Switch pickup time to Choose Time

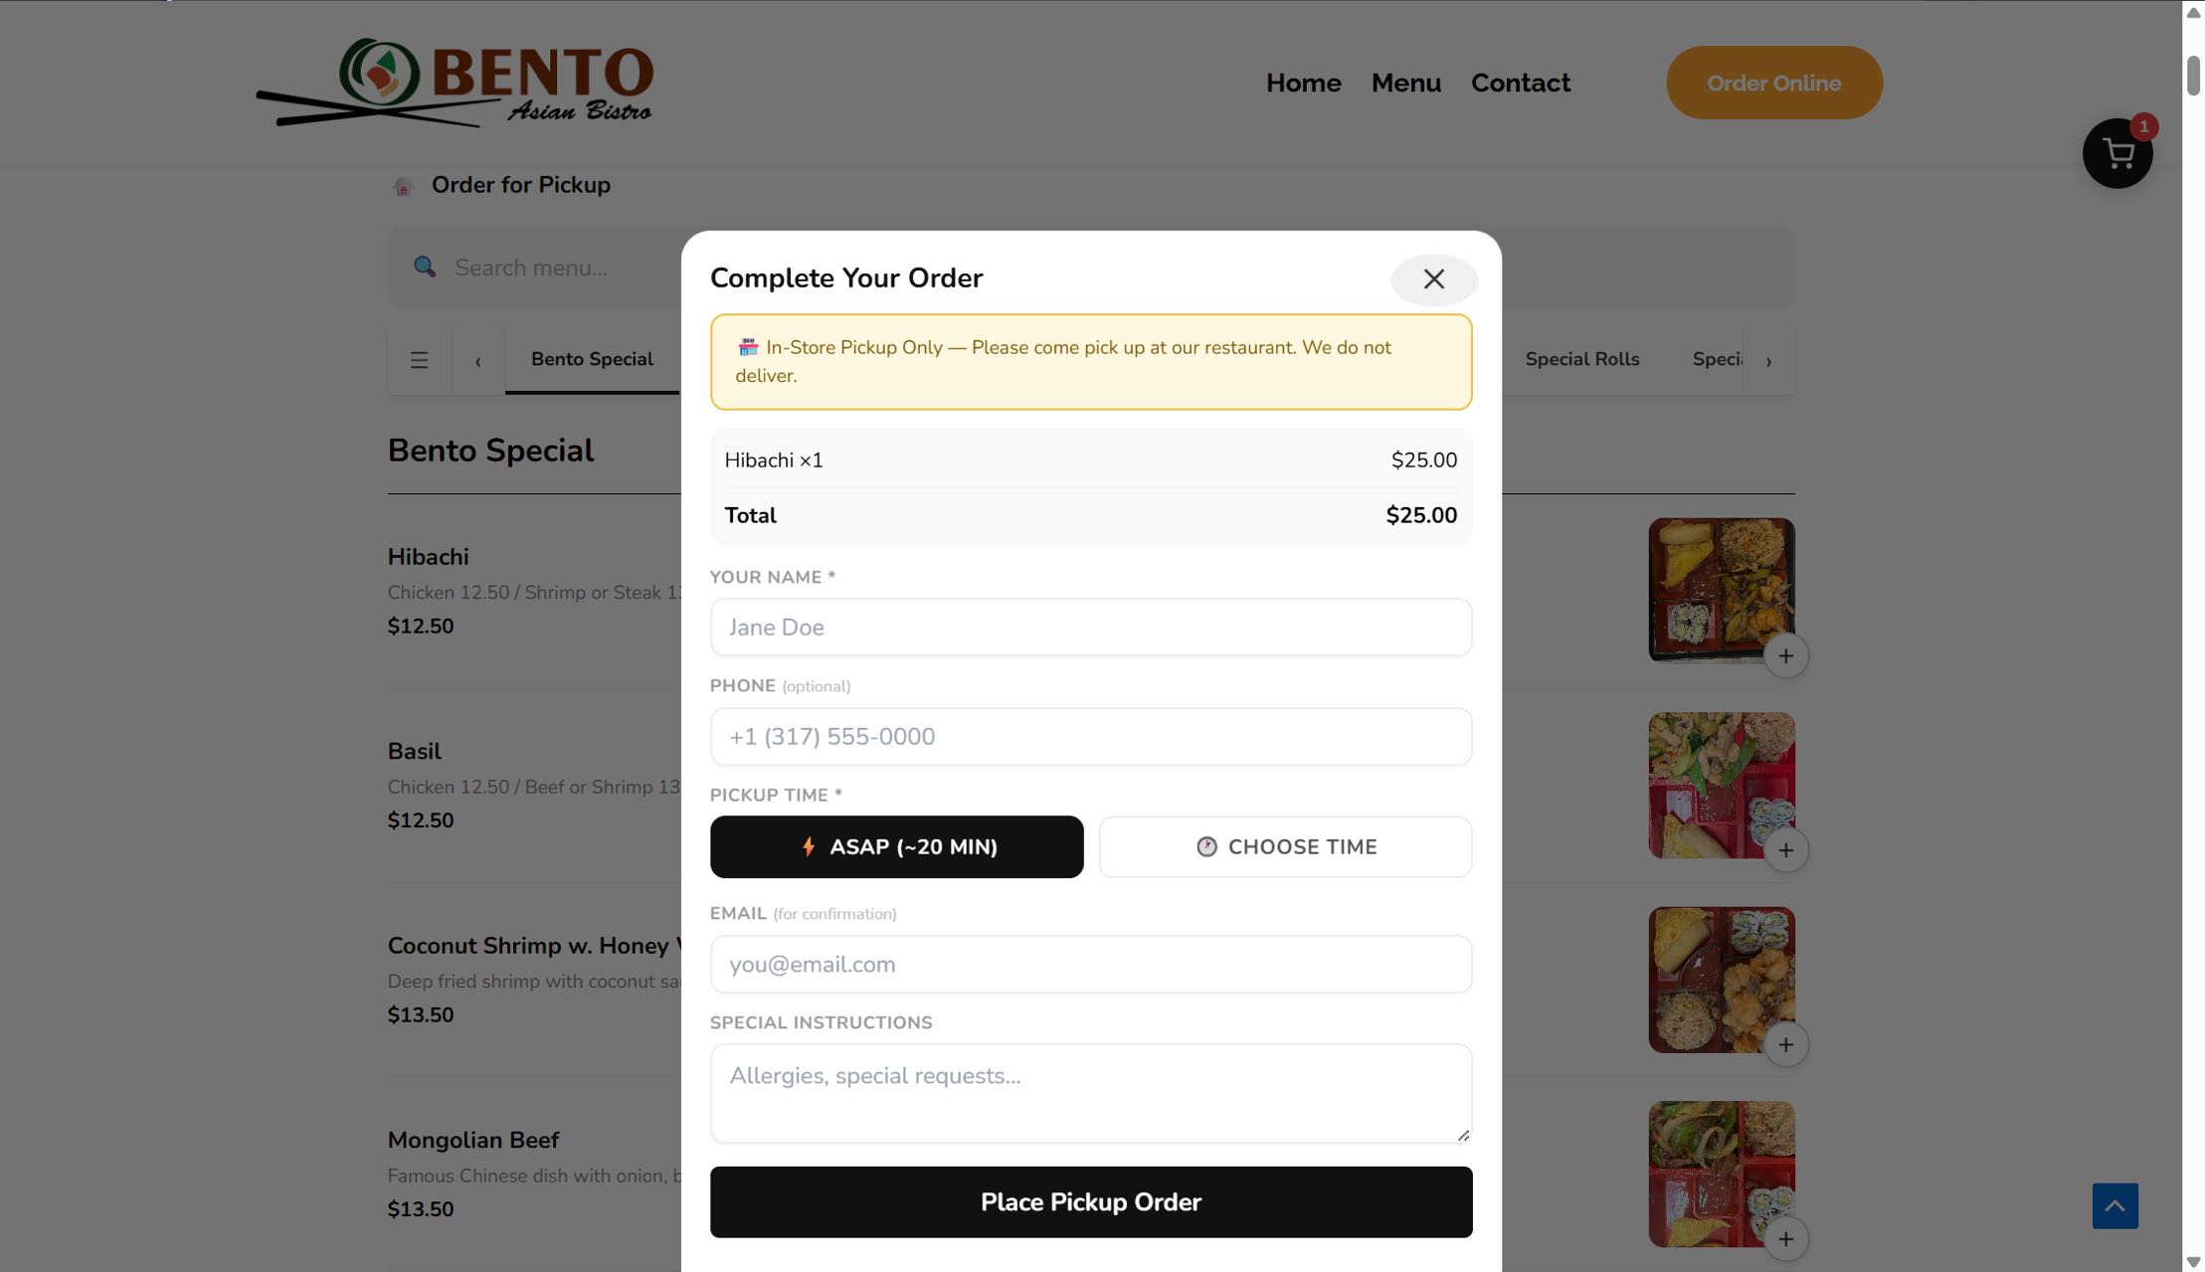point(1285,846)
